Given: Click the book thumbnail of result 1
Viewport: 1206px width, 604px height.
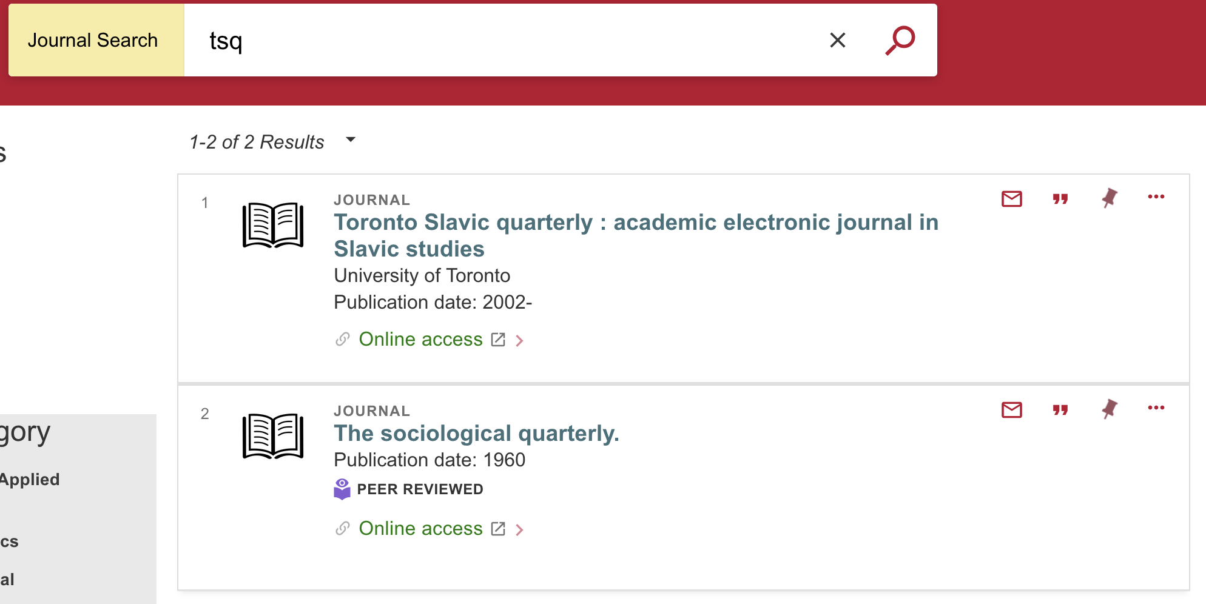Looking at the screenshot, I should (272, 225).
